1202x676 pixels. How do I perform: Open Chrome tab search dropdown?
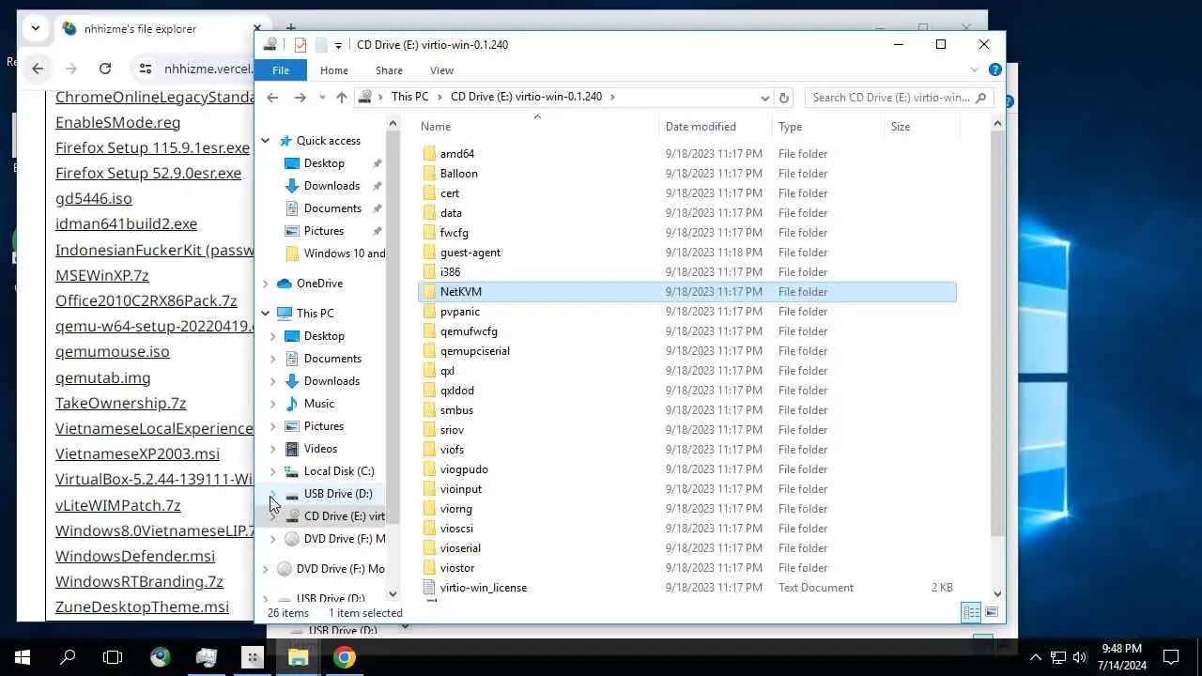click(x=36, y=28)
